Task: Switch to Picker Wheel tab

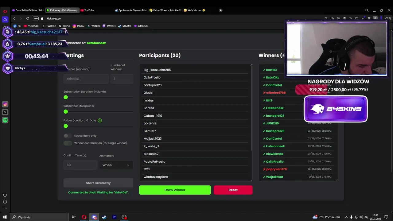Action: (165, 10)
